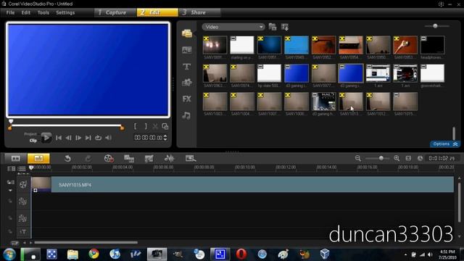Open the Windows Start menu

pyautogui.click(x=9, y=254)
